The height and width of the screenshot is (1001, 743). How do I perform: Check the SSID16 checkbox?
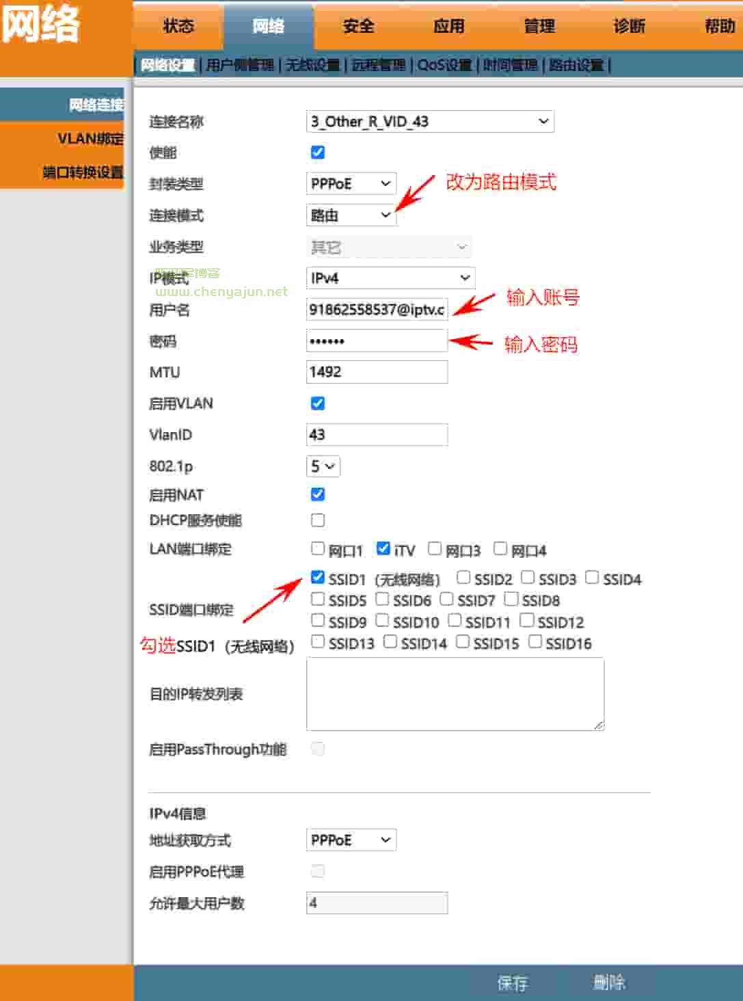click(x=535, y=641)
